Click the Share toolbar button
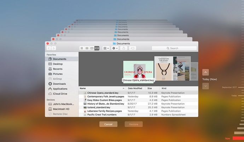This screenshot has width=244, height=142. coord(124,48)
